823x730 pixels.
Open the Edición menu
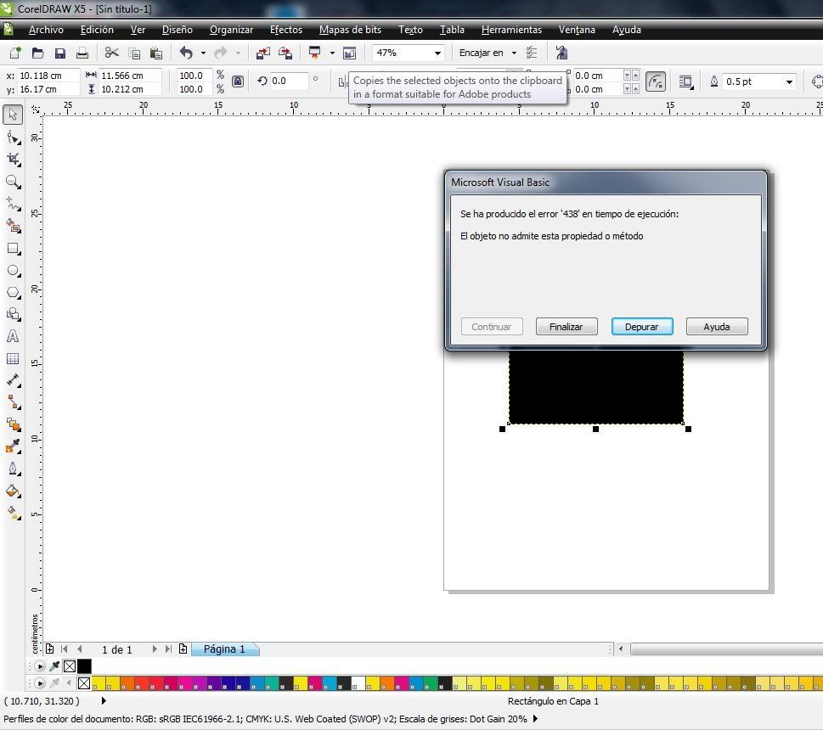[x=97, y=30]
